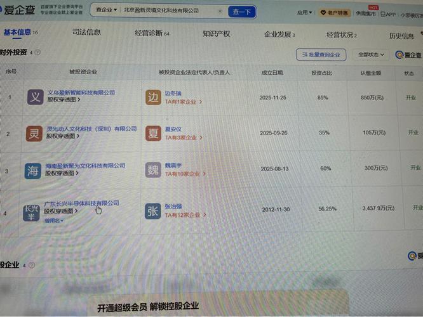The width and height of the screenshot is (423, 317).
Task: Switch to the 知识产权 tab
Action: click(x=216, y=34)
